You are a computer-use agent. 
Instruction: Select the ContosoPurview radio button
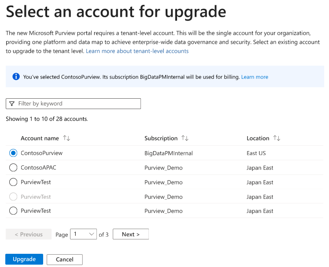[x=13, y=153]
